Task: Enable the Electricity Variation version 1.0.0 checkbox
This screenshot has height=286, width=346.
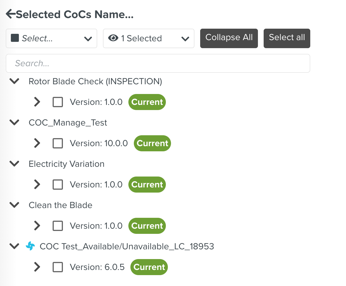Action: (58, 185)
